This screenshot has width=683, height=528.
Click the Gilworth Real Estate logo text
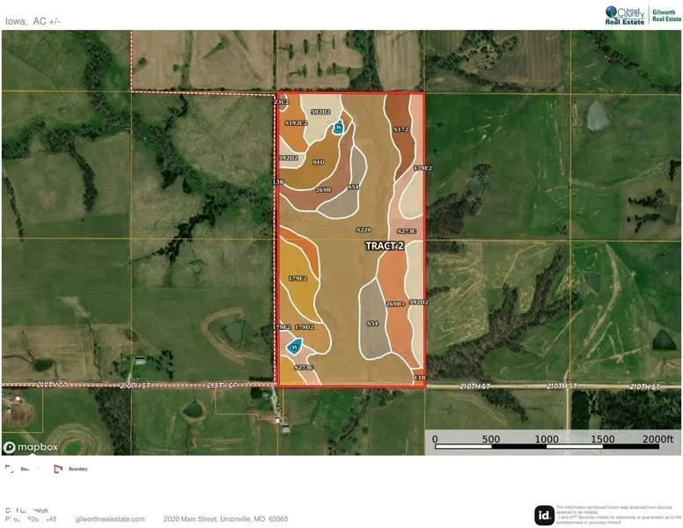[x=665, y=15]
